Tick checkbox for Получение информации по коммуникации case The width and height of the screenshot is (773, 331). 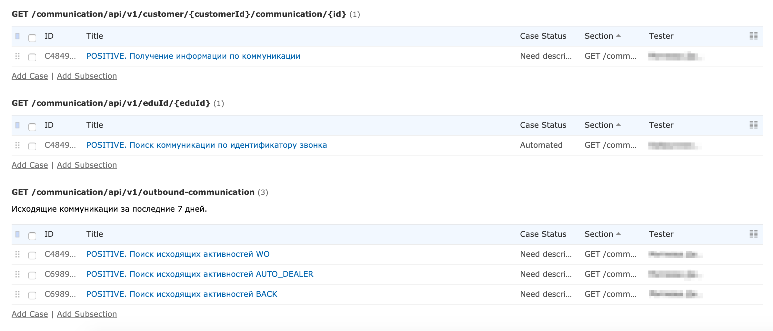coord(32,57)
